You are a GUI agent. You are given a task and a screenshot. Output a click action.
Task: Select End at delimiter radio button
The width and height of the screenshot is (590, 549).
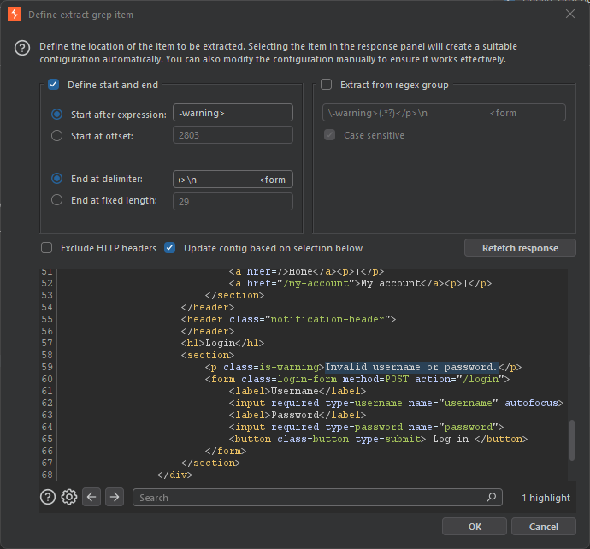(56, 179)
